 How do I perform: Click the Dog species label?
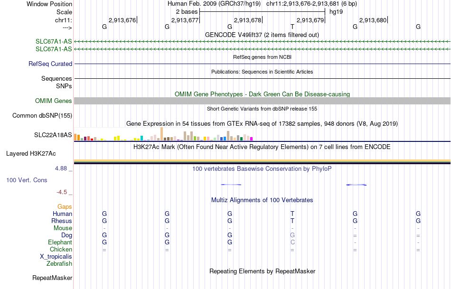coord(66,235)
